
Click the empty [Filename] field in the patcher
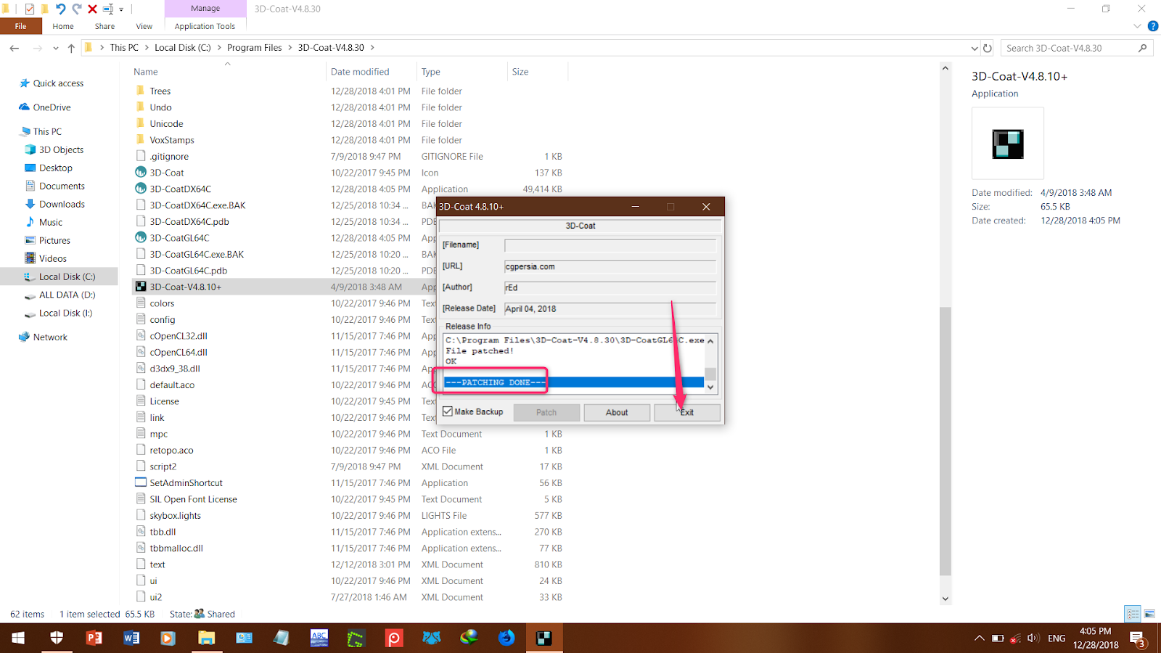pos(610,245)
